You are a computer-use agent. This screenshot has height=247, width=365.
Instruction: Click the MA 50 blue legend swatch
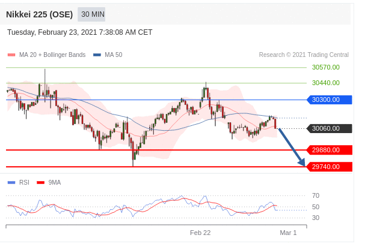(x=97, y=55)
